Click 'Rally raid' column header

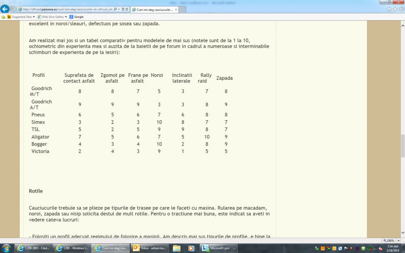(x=205, y=78)
